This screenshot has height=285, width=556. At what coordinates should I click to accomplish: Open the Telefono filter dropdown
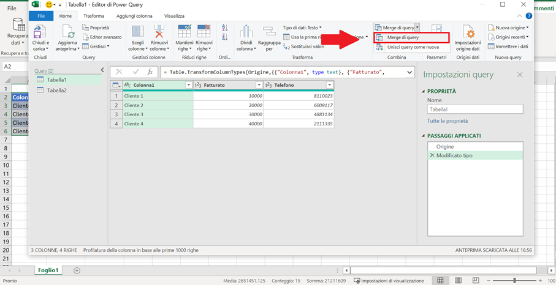click(x=330, y=85)
